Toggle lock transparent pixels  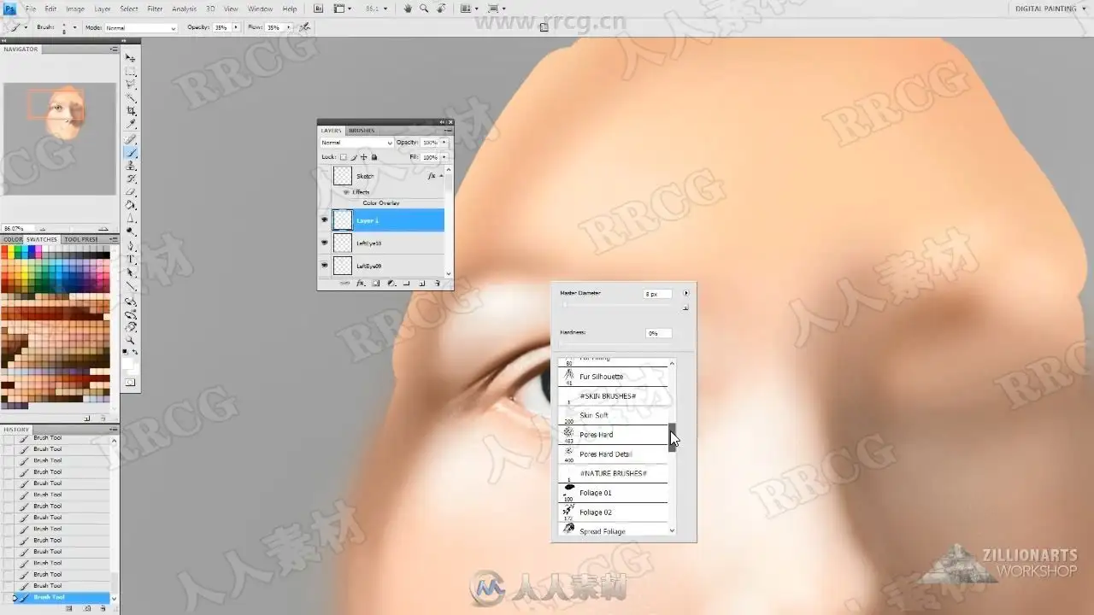tap(344, 157)
